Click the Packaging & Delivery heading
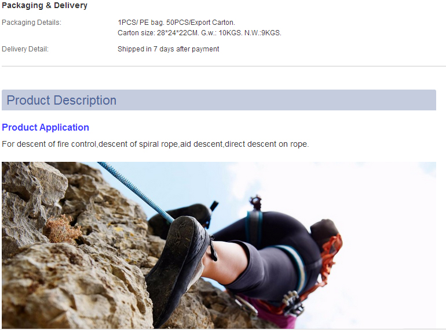446x330 pixels. tap(45, 5)
